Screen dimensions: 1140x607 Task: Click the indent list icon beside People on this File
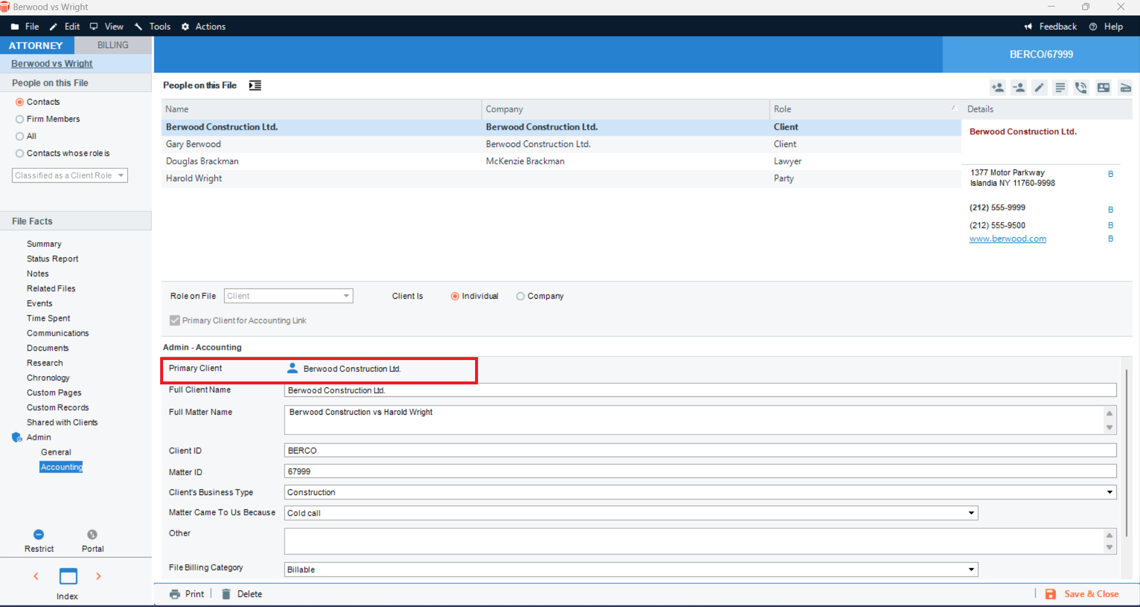(255, 85)
